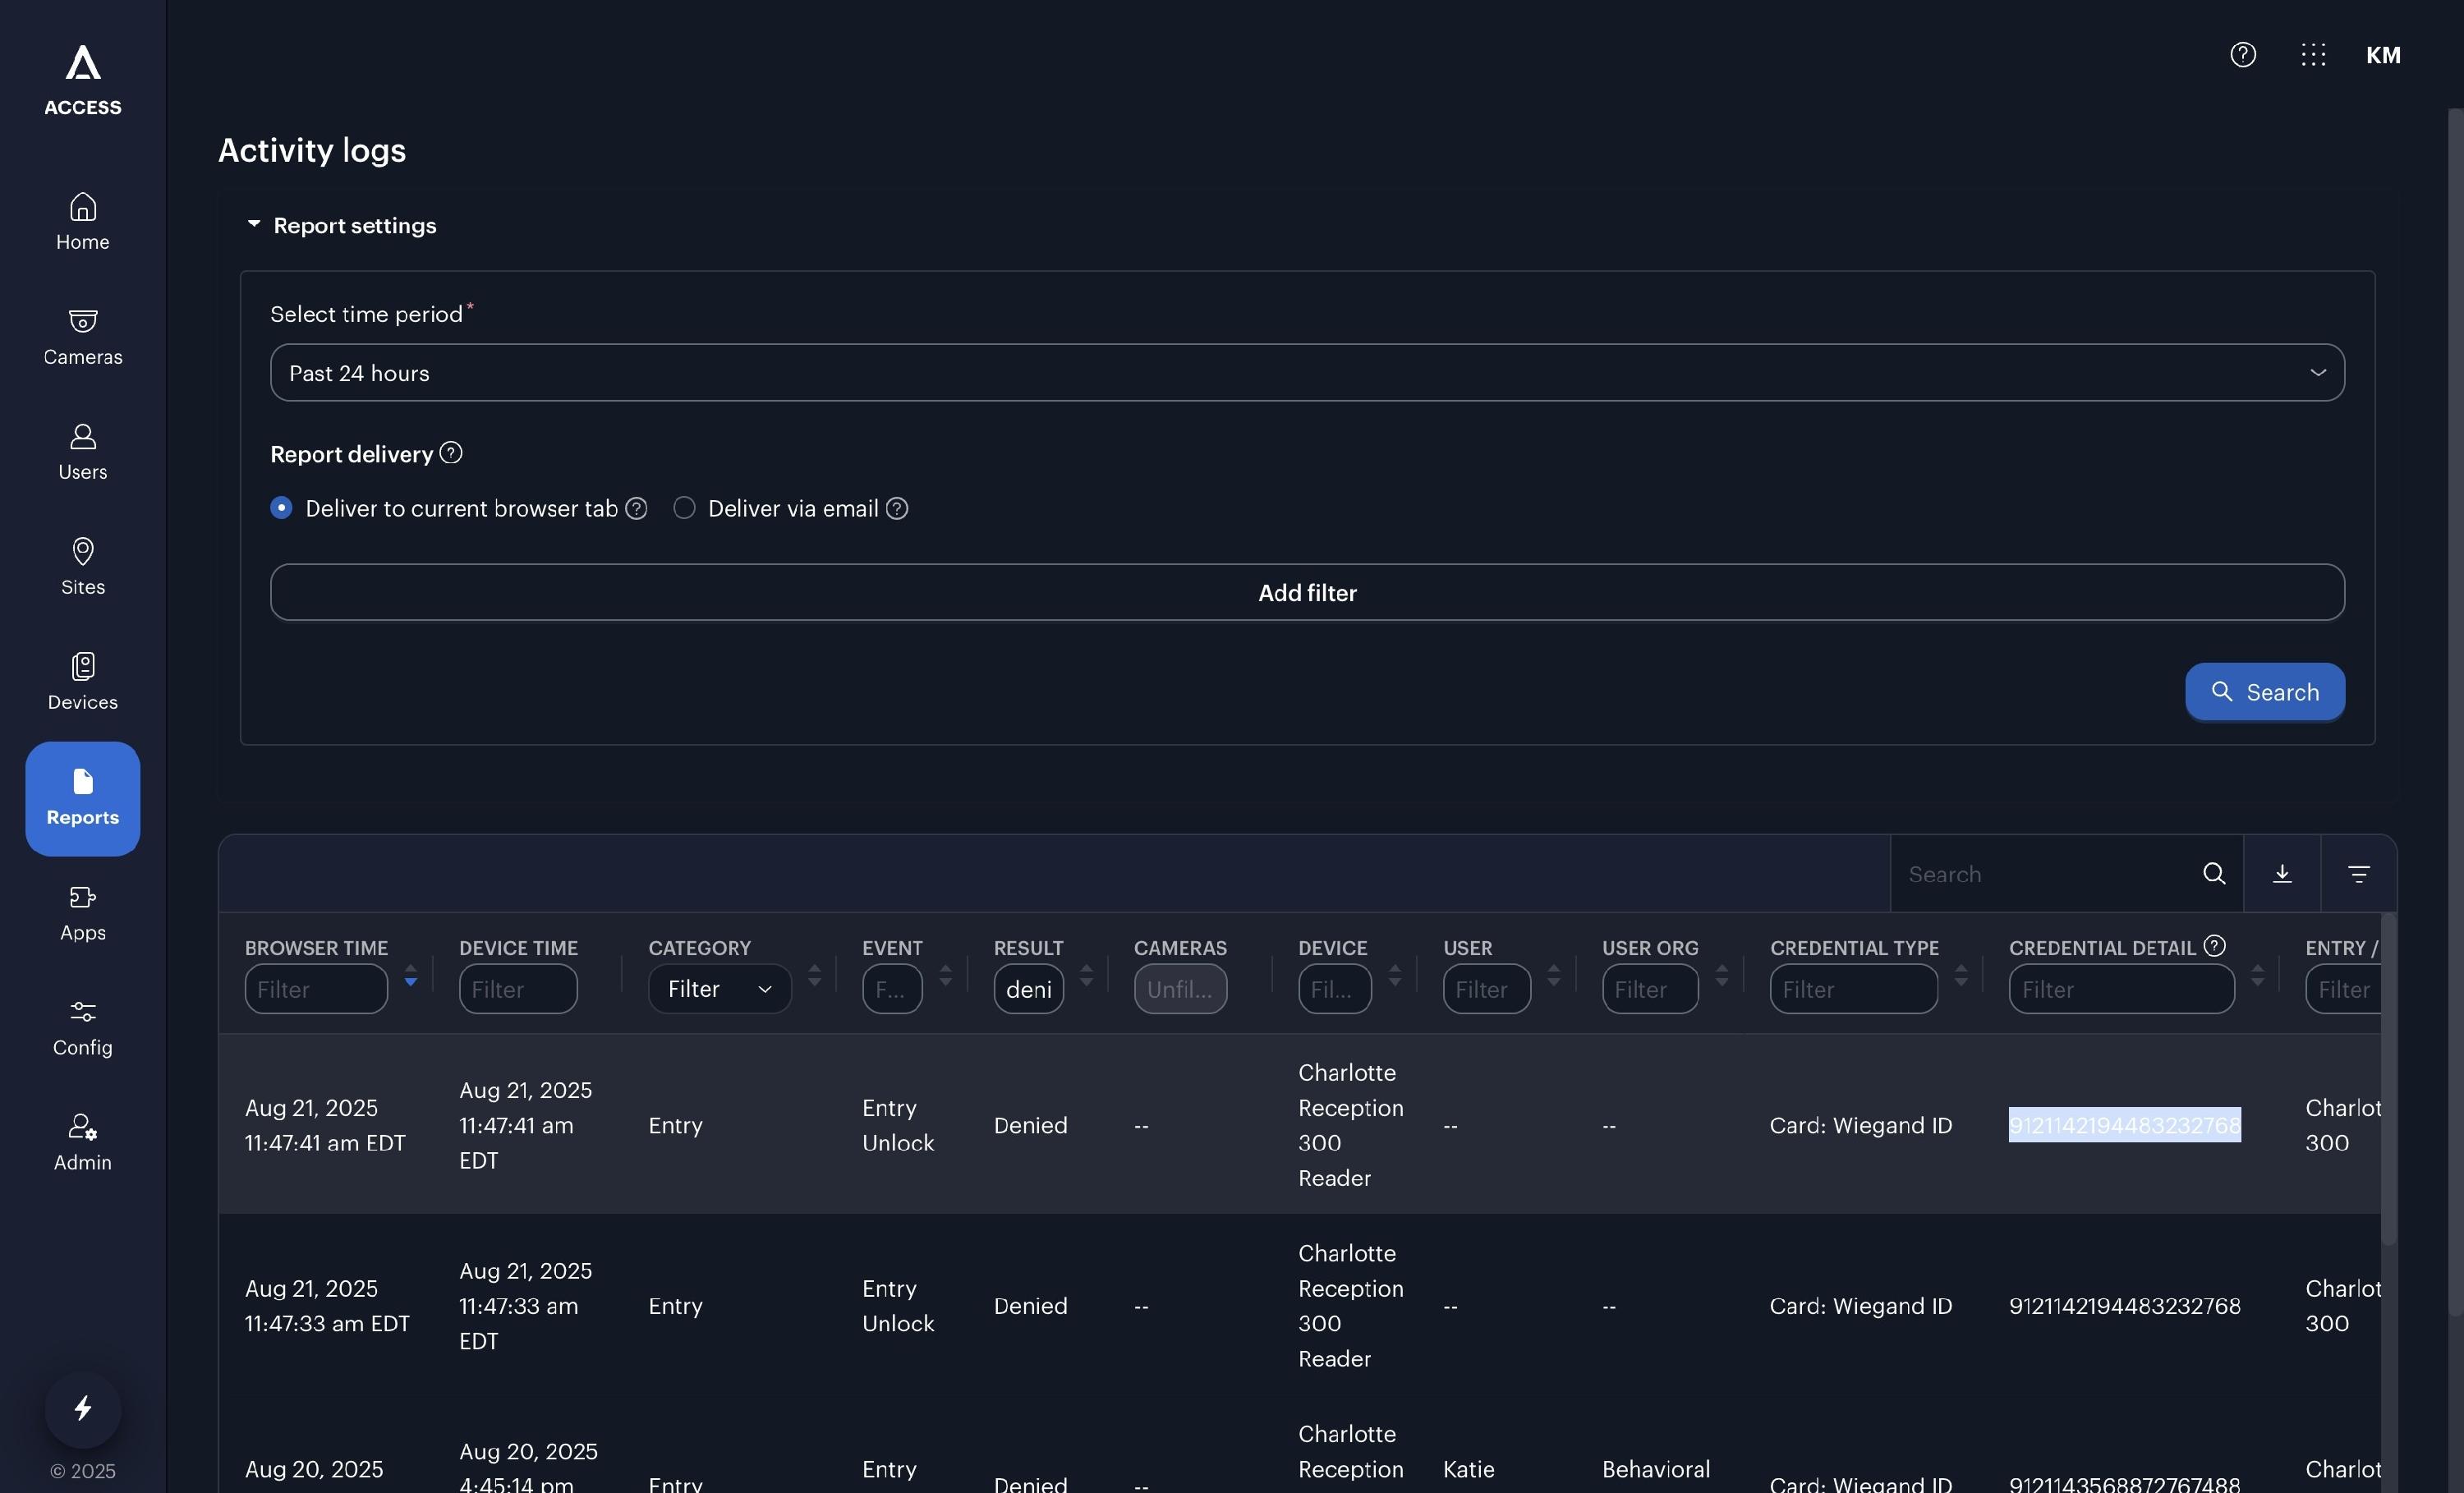Click the Report delivery help icon
This screenshot has height=1493, width=2464.
pyautogui.click(x=451, y=453)
